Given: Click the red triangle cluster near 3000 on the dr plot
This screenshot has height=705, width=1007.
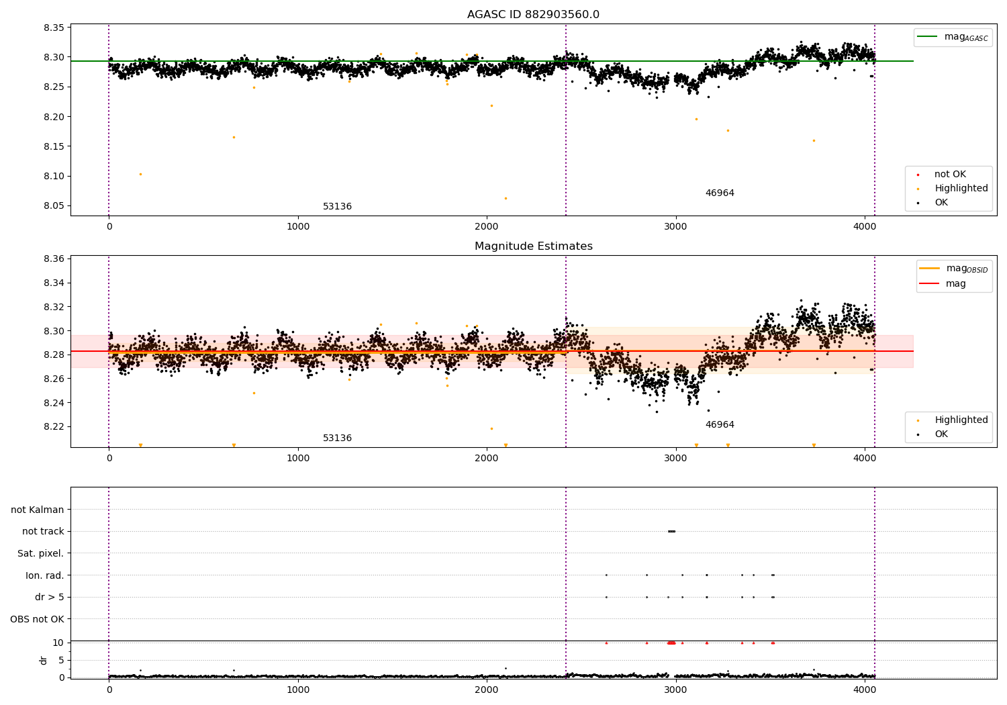Looking at the screenshot, I should (x=671, y=643).
